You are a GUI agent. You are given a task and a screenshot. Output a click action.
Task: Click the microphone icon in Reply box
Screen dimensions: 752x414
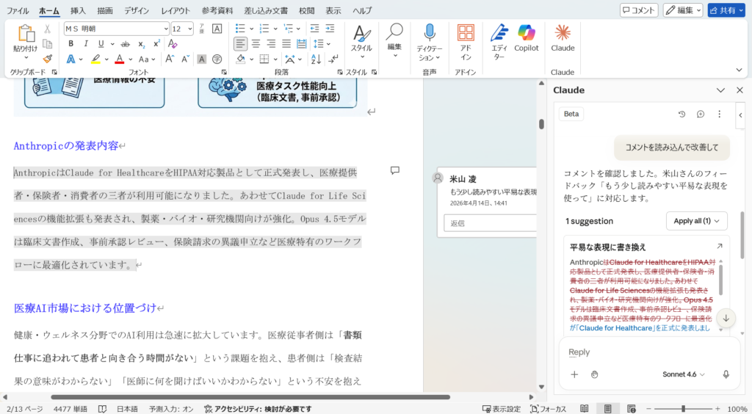click(726, 374)
